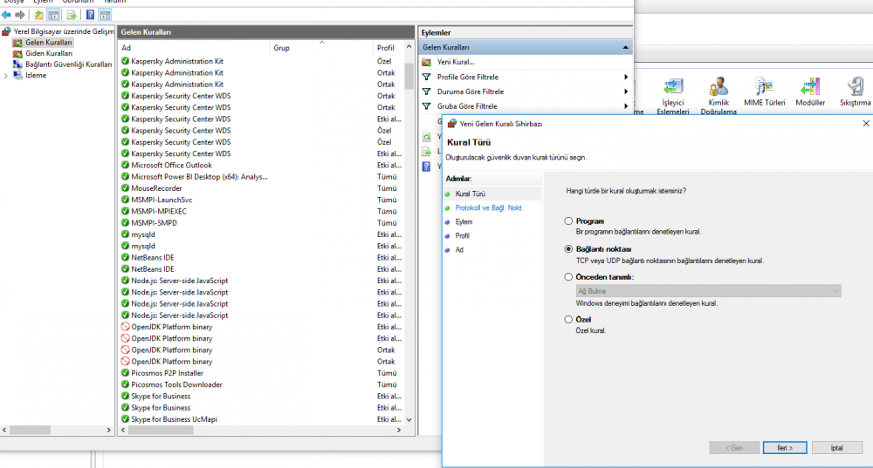The width and height of the screenshot is (873, 468).
Task: Click the help icon in the Eylemler pane
Action: coord(427,166)
